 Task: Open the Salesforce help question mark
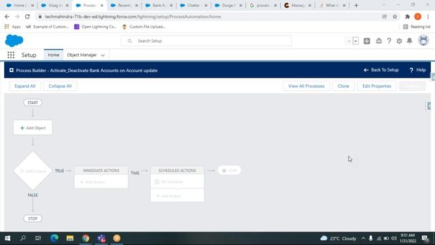click(x=389, y=41)
